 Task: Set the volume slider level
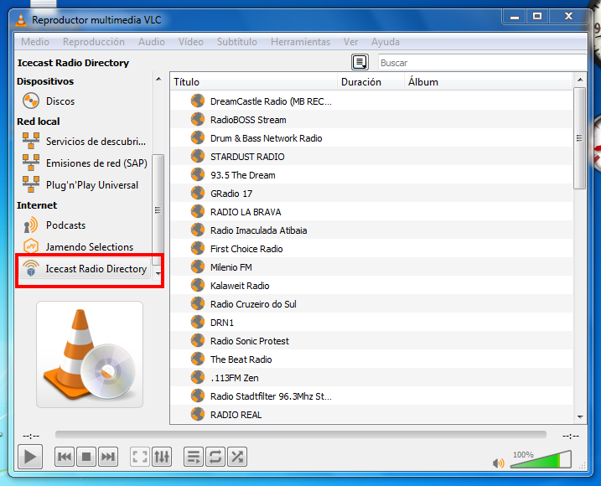point(541,459)
